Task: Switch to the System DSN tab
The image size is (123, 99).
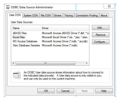Action: [31, 15]
